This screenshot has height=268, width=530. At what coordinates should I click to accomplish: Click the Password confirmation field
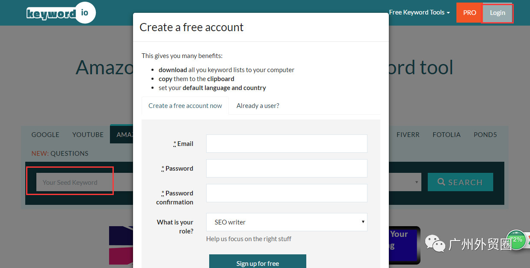pos(287,193)
